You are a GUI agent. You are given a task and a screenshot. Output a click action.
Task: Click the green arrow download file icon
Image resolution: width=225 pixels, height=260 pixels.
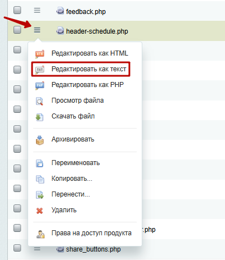[39, 117]
